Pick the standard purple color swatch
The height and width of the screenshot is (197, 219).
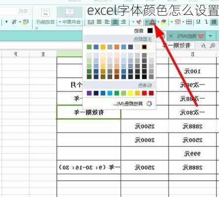point(89,93)
